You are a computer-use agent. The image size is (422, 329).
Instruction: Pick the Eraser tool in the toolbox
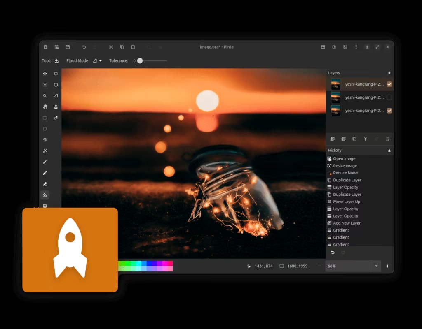45,184
